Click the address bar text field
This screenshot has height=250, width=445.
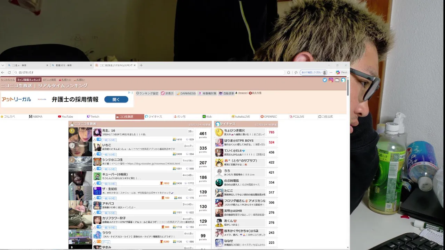coord(149,73)
